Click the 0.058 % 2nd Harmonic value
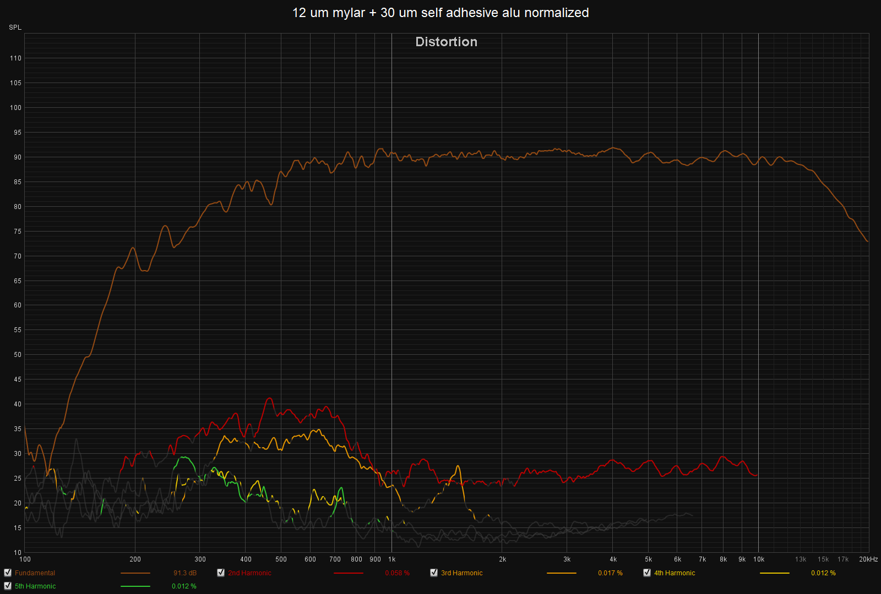The height and width of the screenshot is (594, 881). coord(397,573)
